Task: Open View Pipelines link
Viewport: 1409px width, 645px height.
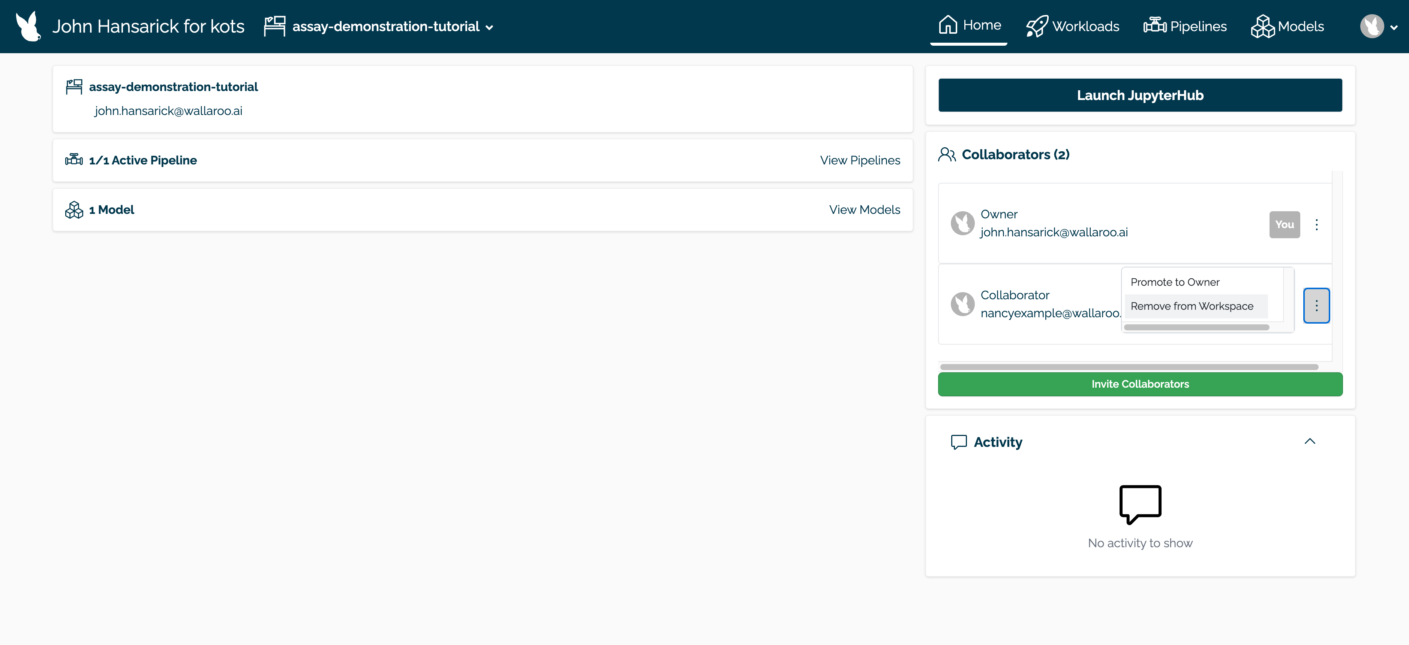Action: [860, 160]
